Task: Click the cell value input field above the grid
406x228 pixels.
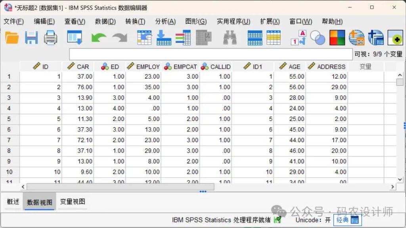Action: click(x=211, y=54)
